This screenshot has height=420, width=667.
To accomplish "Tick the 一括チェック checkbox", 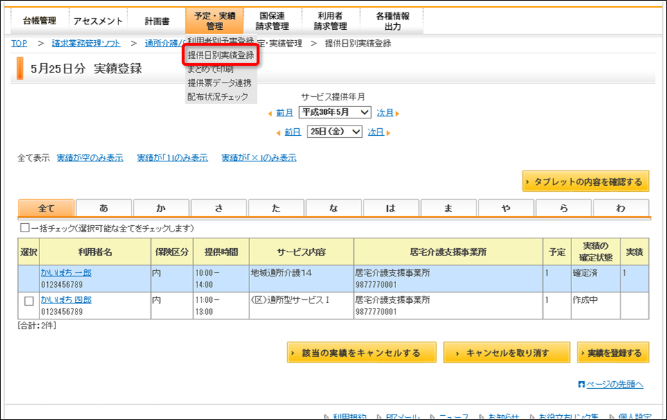I will (x=25, y=228).
